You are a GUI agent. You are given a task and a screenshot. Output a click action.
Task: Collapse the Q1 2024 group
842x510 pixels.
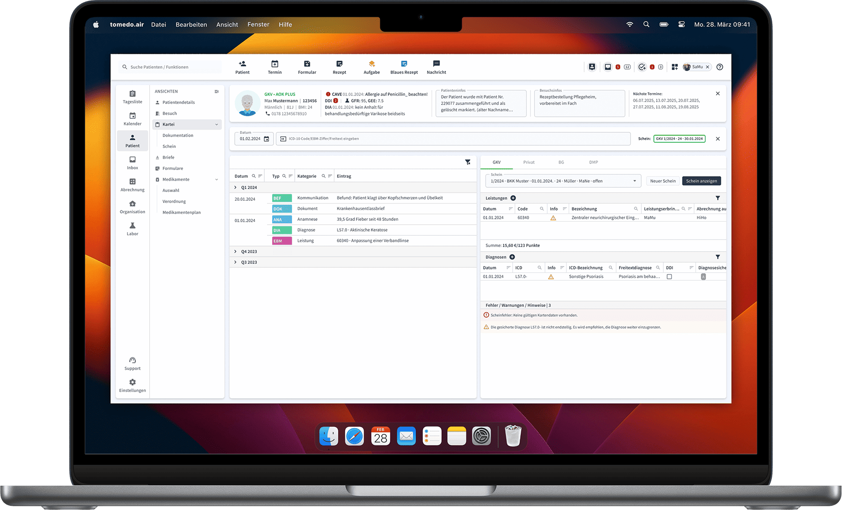[x=235, y=187]
